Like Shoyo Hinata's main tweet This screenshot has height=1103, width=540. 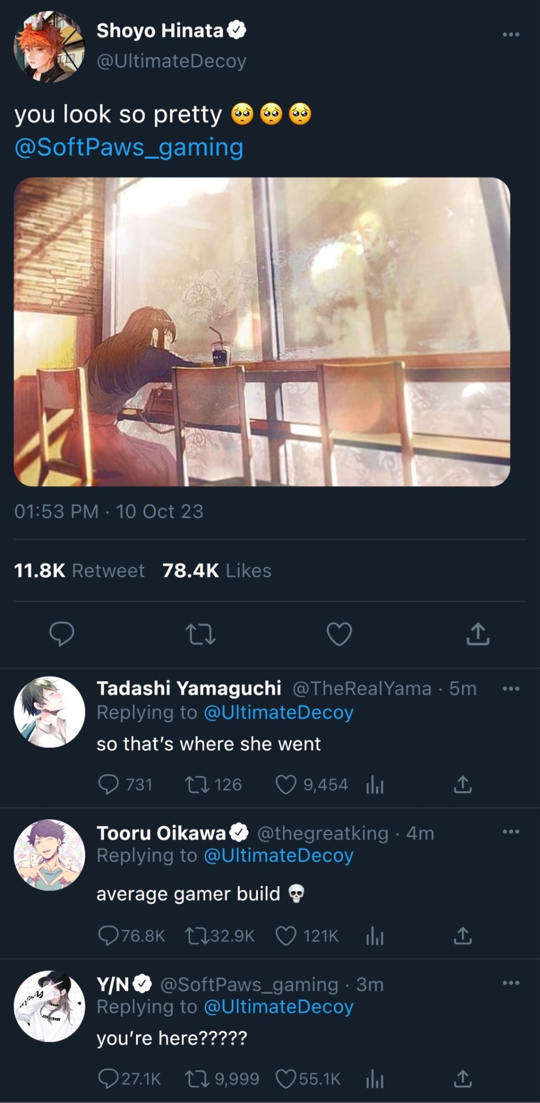point(339,634)
